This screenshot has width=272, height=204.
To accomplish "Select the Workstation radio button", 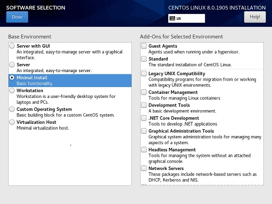I will (12, 91).
